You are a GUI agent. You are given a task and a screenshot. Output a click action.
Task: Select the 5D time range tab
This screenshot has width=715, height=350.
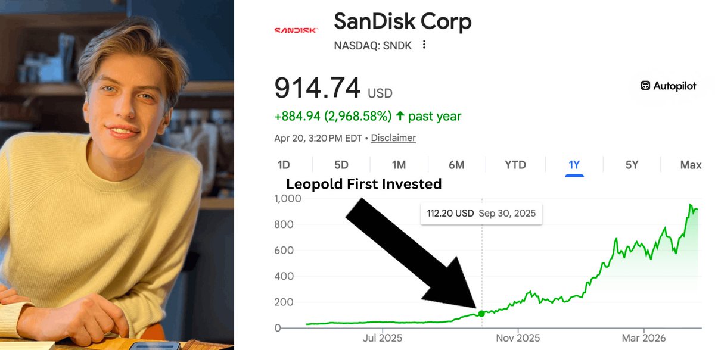click(x=341, y=165)
